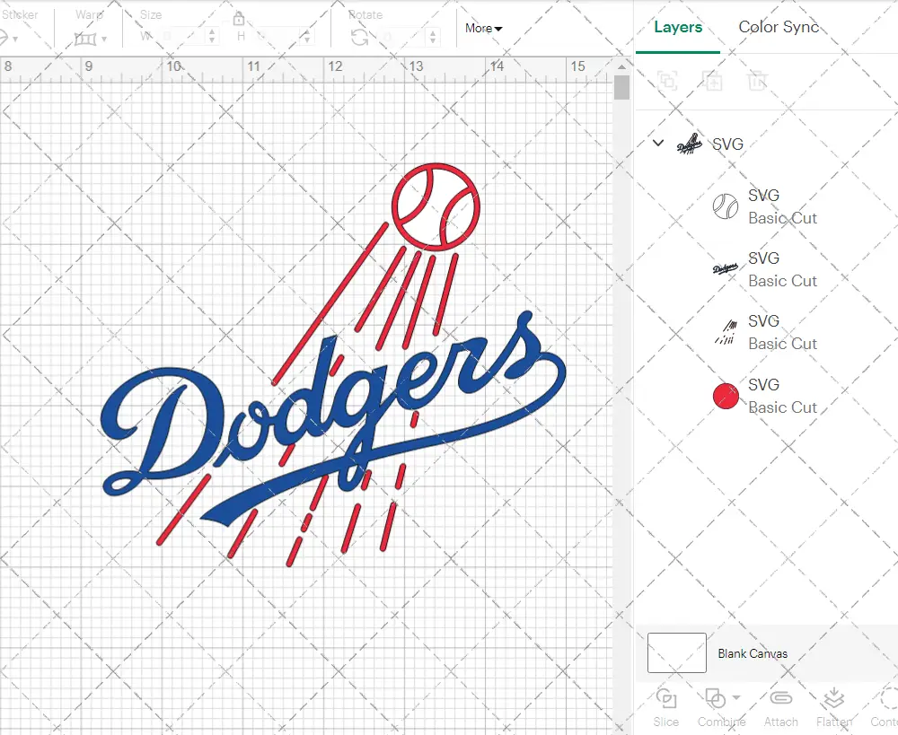Open the Warp dropdown
The height and width of the screenshot is (735, 898).
click(x=91, y=39)
